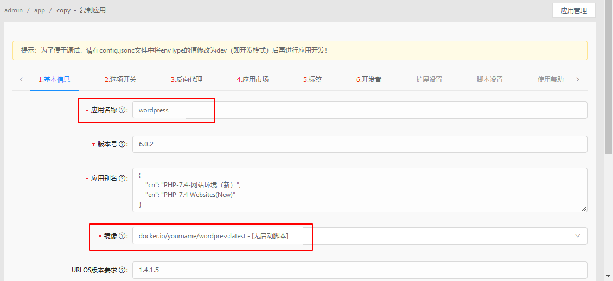Image resolution: width=613 pixels, height=281 pixels.
Task: Click help icon beside URLOS版本要求
Action: pos(122,270)
